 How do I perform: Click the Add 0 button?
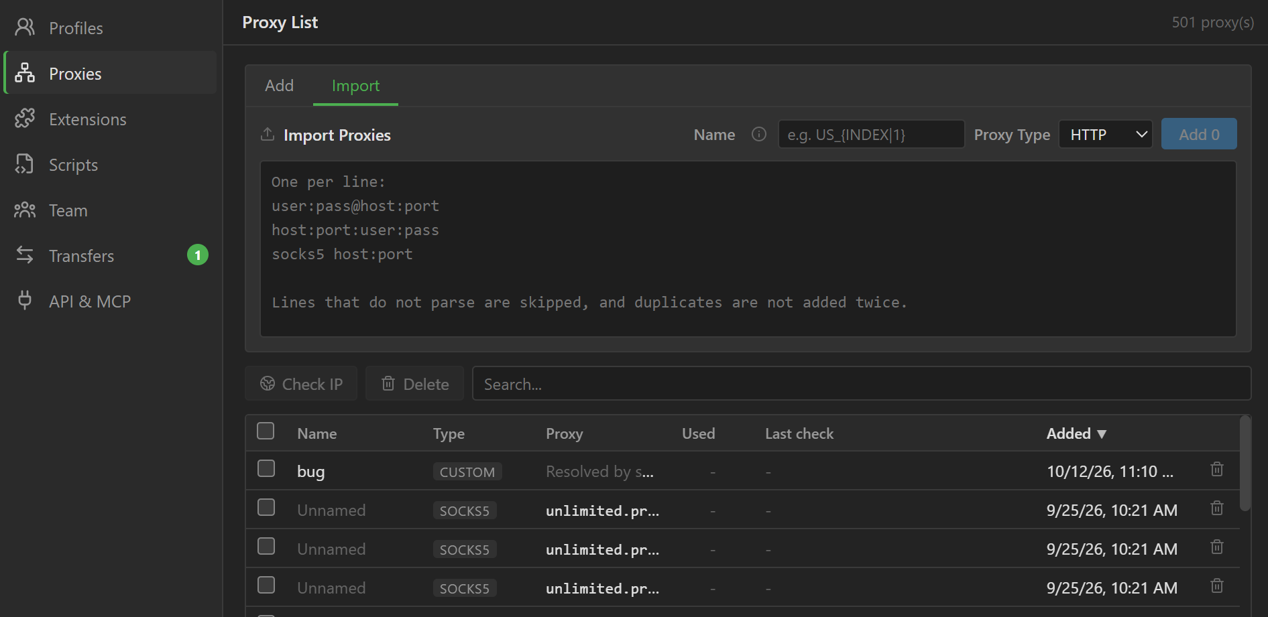(x=1199, y=134)
